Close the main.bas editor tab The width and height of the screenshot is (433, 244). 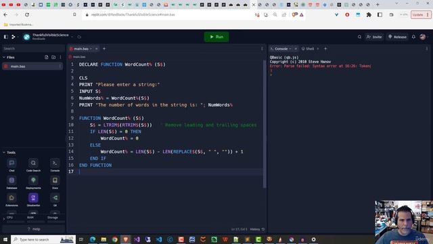[x=96, y=49]
